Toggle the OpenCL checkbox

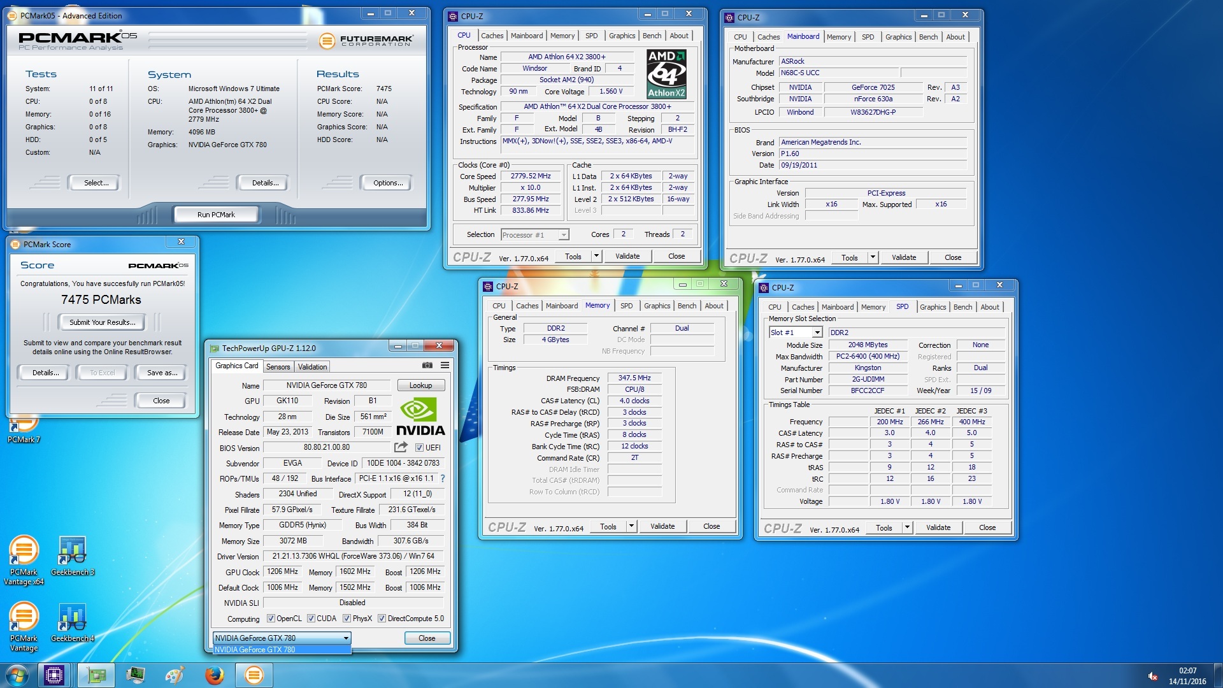(271, 619)
